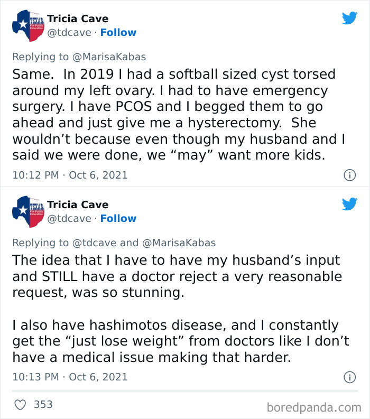Open @MarisaKabas mention in first reply line

tap(108, 57)
